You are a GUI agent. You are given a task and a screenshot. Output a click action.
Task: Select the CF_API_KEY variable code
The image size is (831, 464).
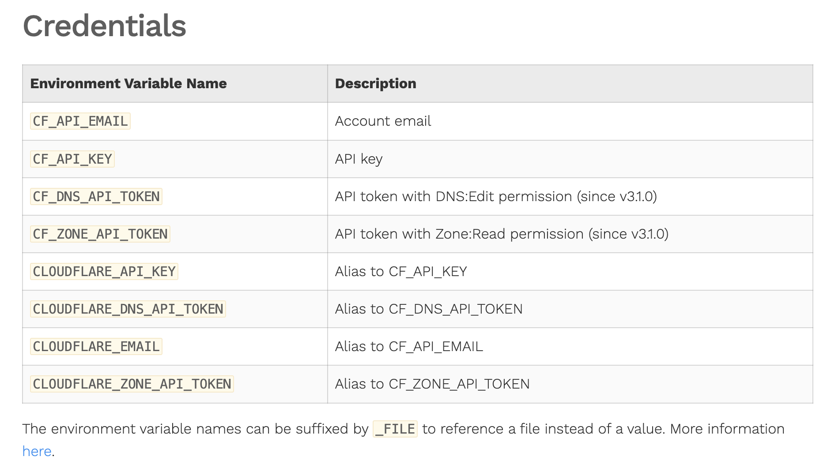click(x=72, y=159)
